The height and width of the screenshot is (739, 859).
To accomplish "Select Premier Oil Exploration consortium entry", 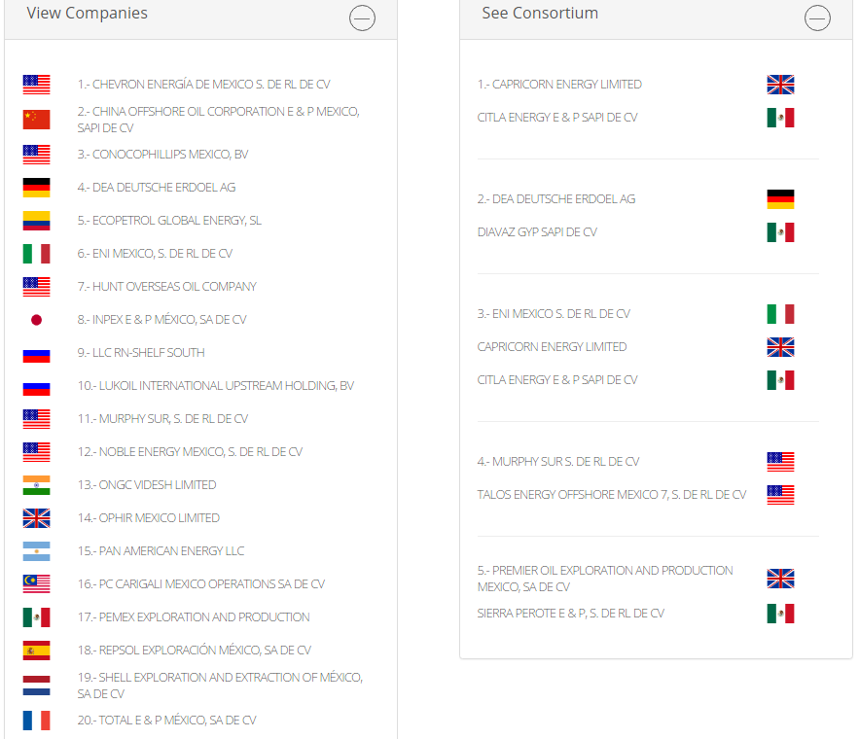I will click(x=605, y=579).
